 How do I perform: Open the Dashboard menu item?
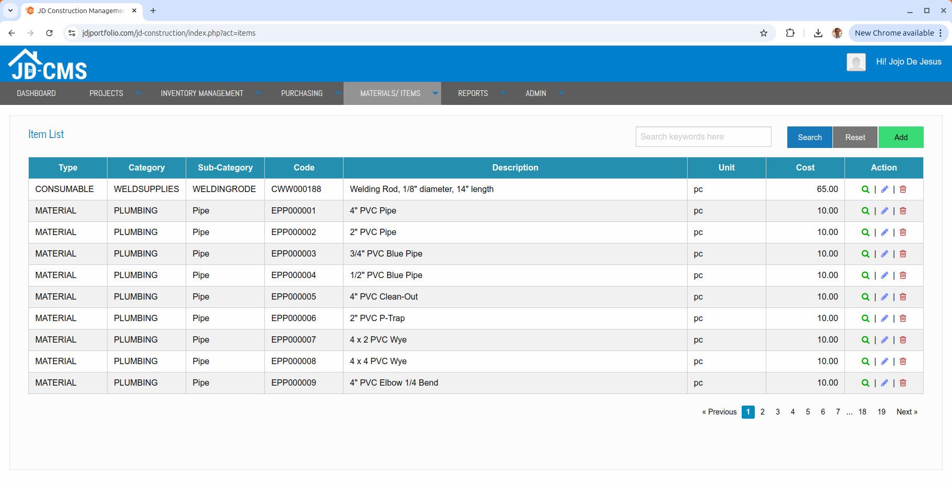(36, 93)
